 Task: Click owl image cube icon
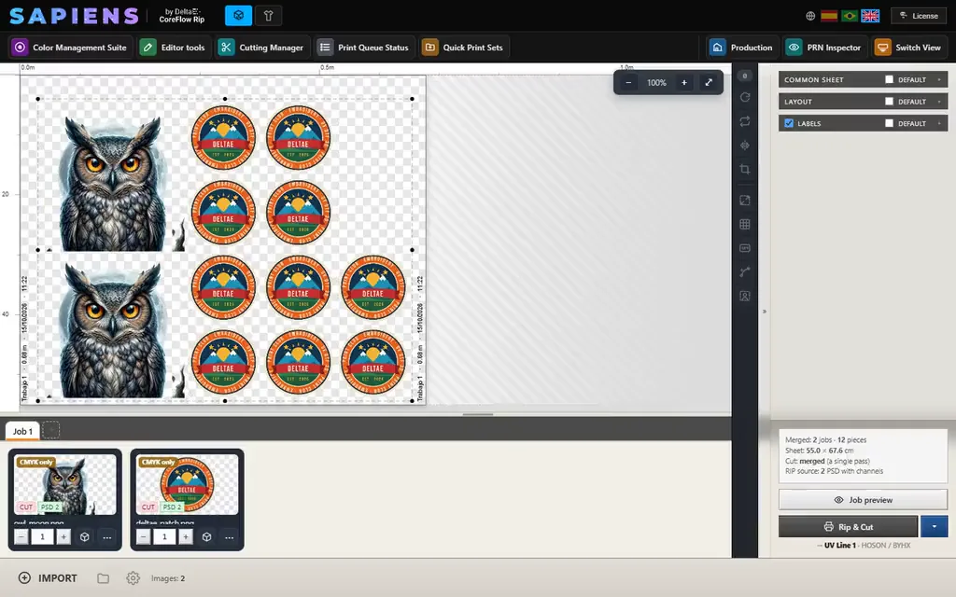pos(85,536)
